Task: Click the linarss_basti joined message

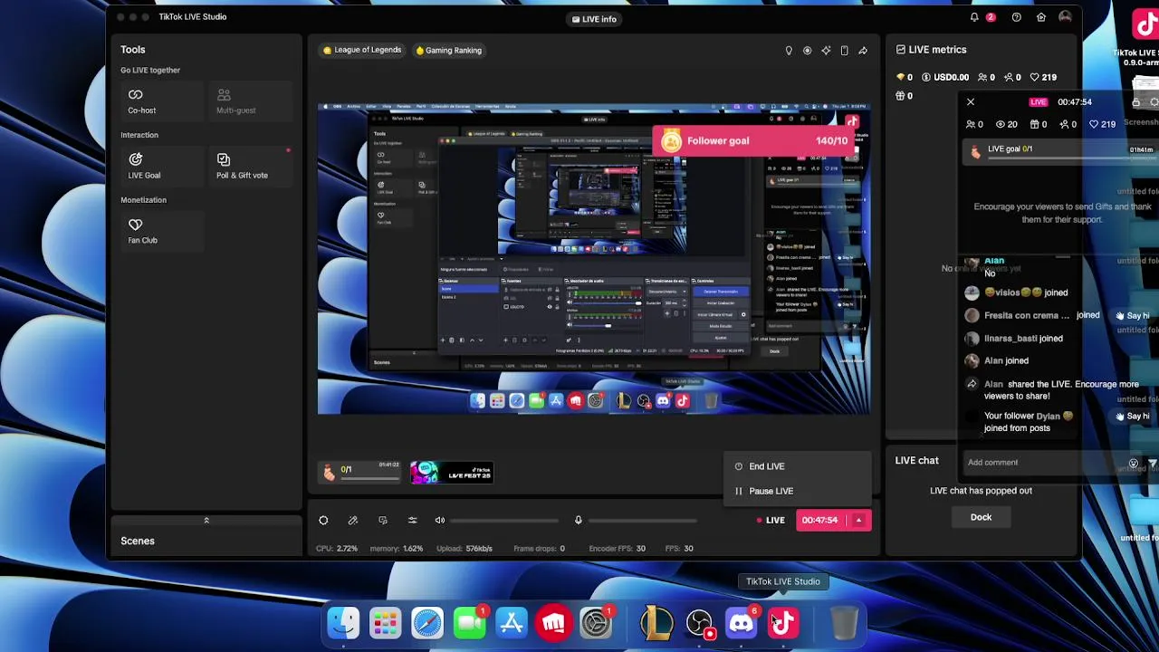Action: tap(1023, 339)
